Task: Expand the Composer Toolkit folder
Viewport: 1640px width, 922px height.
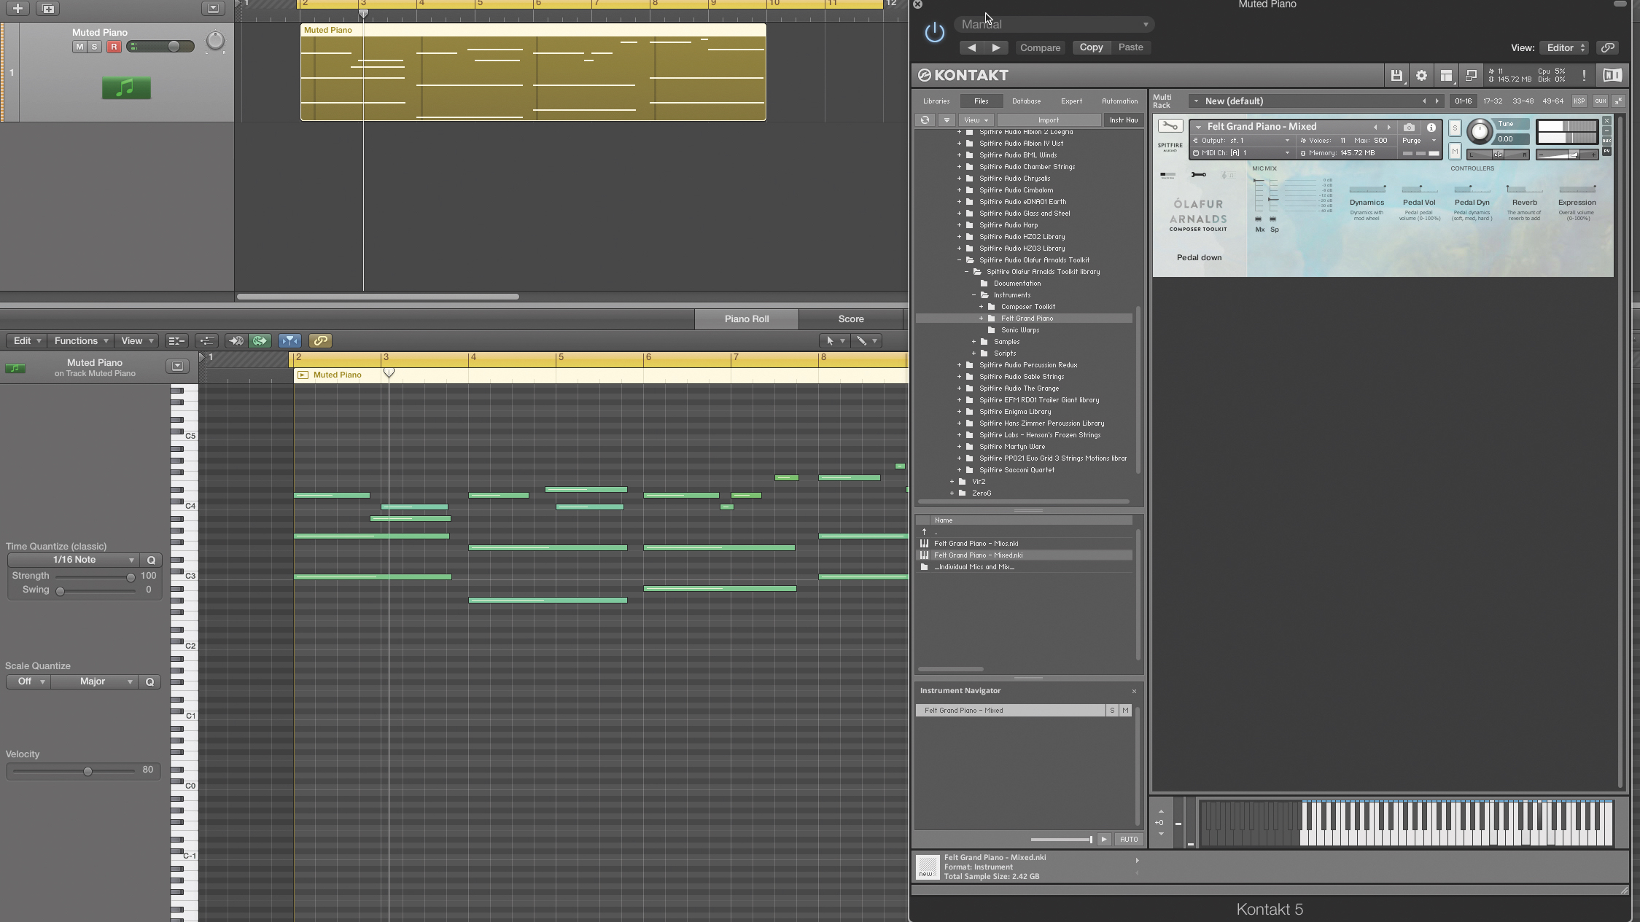Action: (982, 307)
